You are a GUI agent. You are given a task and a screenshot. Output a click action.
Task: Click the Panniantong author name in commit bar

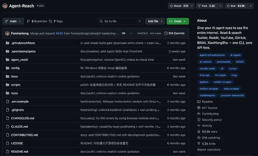pos(19,33)
